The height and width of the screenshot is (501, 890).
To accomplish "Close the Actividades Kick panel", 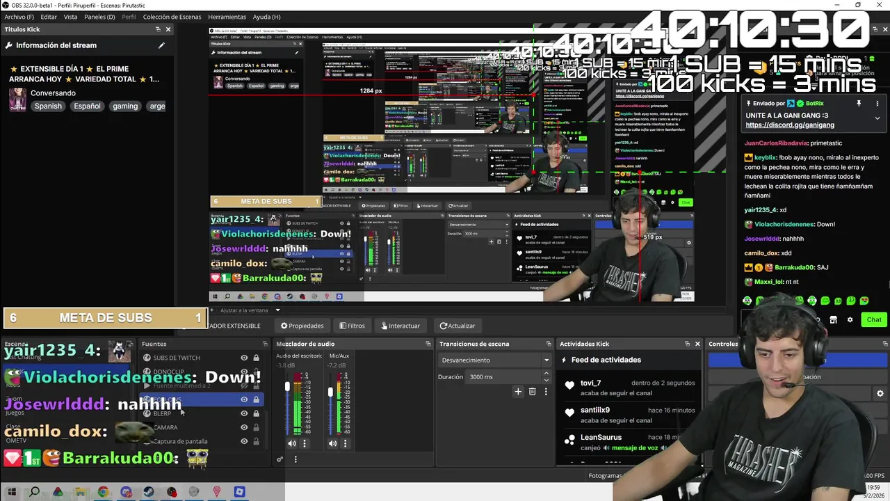I will [x=697, y=344].
